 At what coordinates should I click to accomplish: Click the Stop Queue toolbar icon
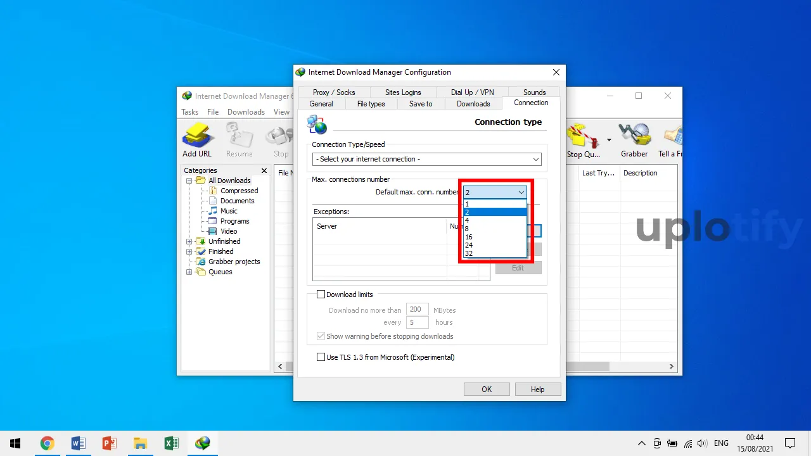coord(584,140)
